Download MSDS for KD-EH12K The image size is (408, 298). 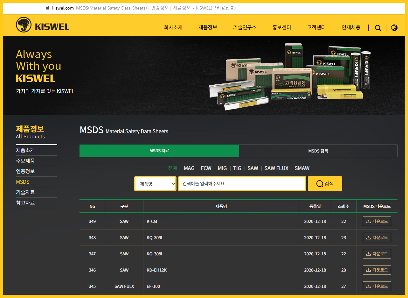[x=377, y=270]
